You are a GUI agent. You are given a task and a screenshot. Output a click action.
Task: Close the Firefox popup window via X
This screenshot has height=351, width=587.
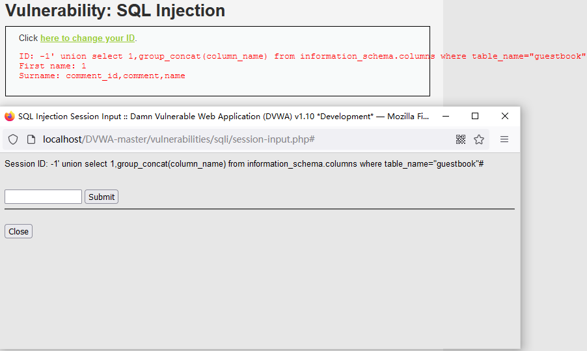[504, 116]
